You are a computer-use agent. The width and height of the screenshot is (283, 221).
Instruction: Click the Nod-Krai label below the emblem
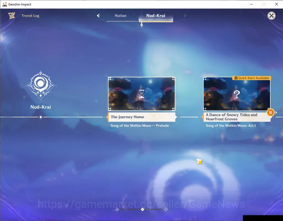click(41, 107)
